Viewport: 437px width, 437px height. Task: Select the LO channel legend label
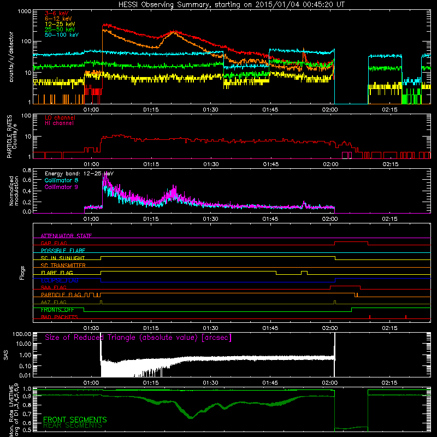coord(60,118)
